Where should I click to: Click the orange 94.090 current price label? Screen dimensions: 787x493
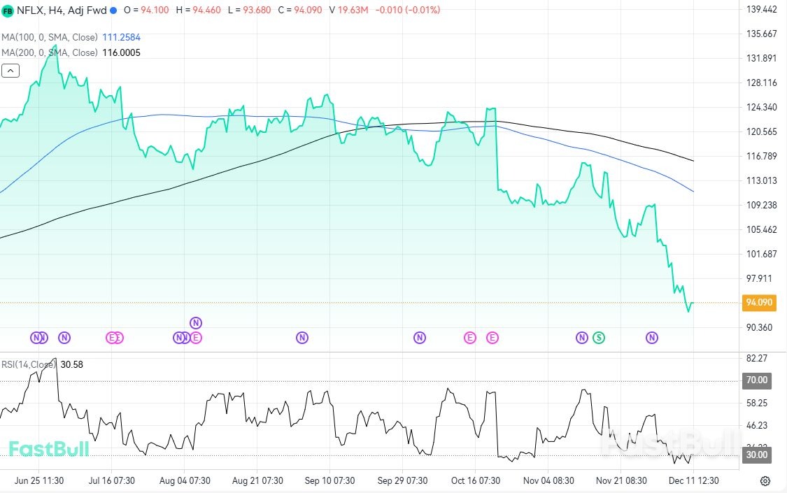pos(759,303)
